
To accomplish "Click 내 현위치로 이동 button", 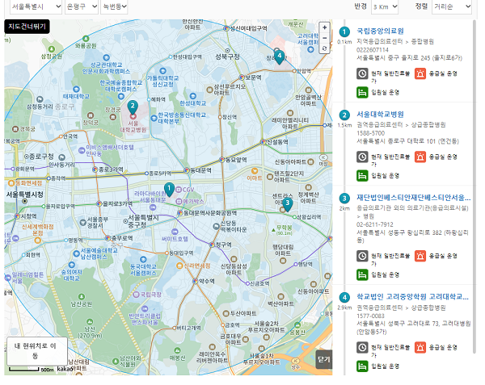I will pyautogui.click(x=37, y=351).
